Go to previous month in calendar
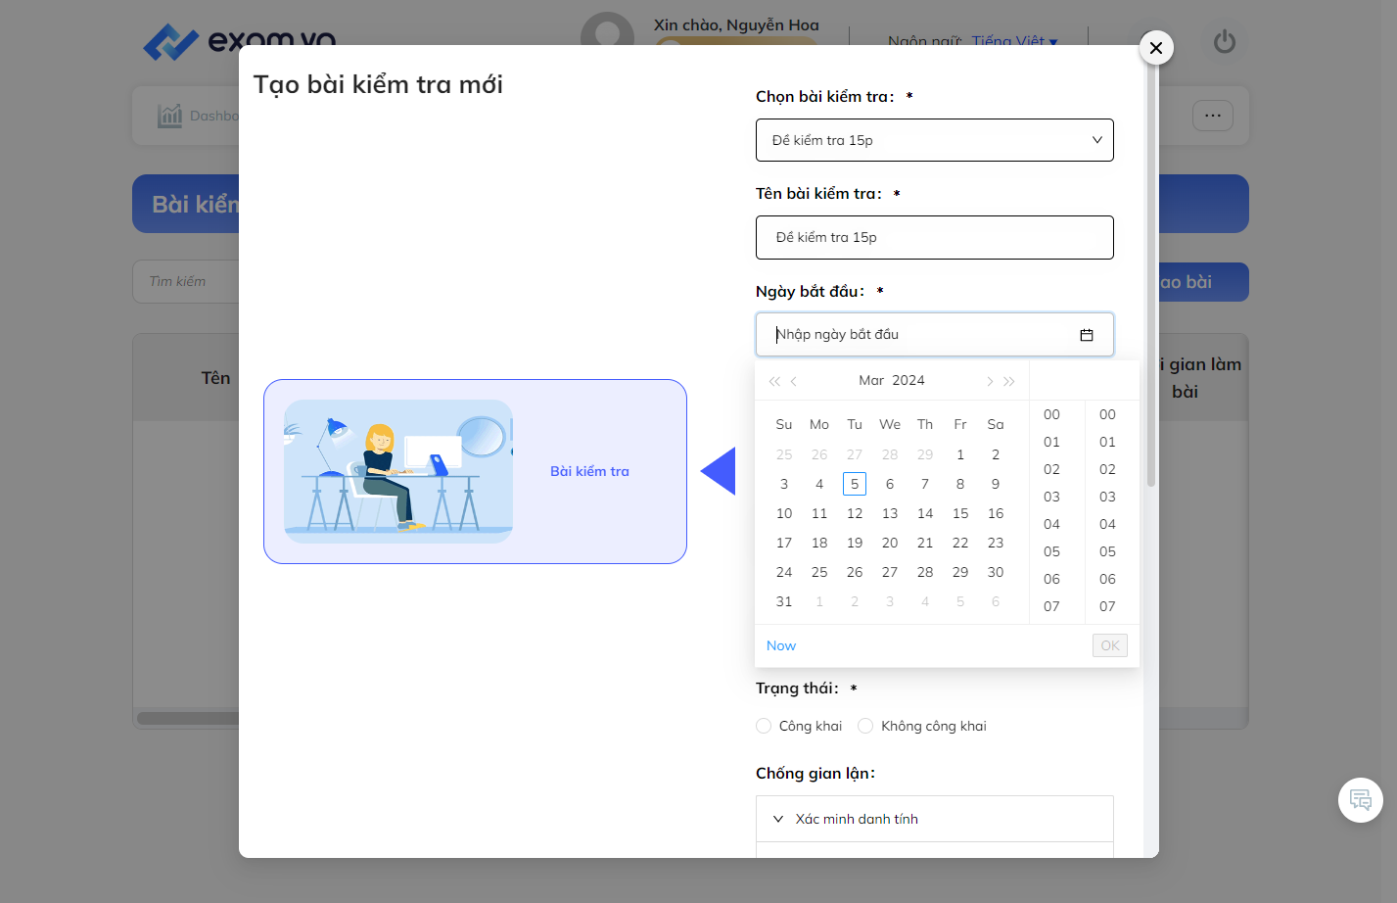Viewport: 1397px width, 903px height. click(794, 381)
